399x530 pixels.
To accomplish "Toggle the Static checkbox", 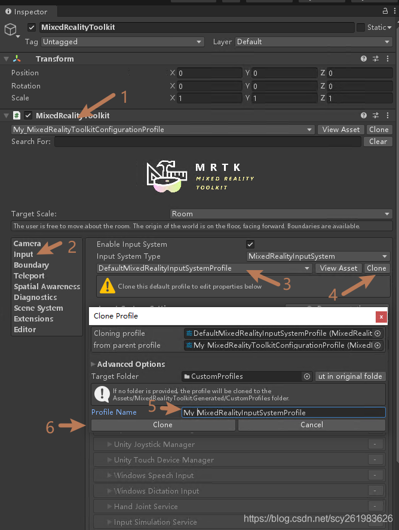I will 361,27.
